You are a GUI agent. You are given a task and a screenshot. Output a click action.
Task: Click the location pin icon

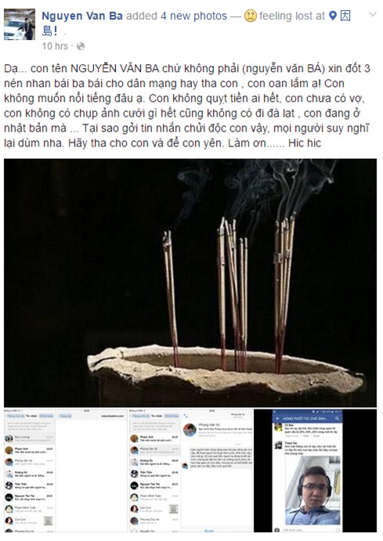click(333, 16)
